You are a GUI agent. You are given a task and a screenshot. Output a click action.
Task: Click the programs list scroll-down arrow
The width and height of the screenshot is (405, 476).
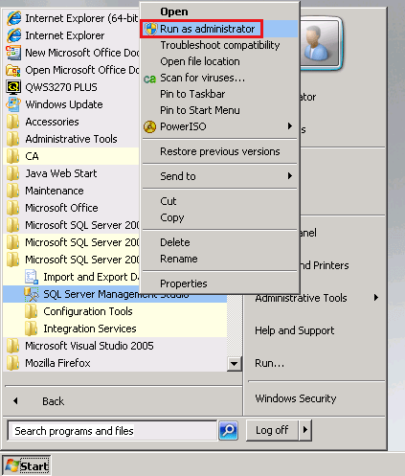[234, 364]
